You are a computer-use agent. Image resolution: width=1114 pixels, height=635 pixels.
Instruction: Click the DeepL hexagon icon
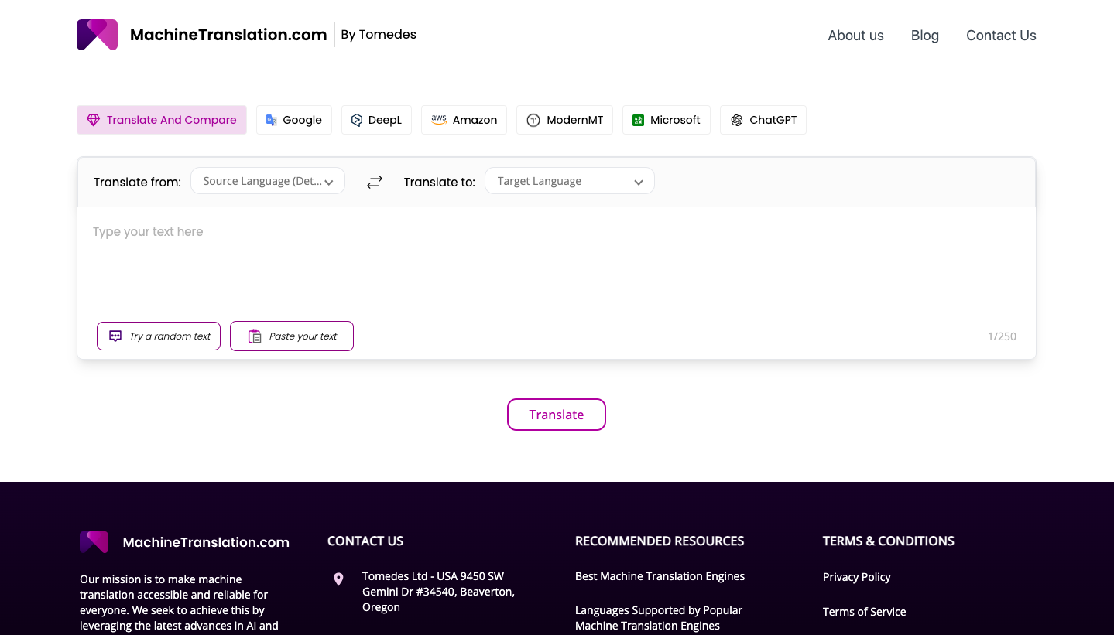click(x=357, y=120)
